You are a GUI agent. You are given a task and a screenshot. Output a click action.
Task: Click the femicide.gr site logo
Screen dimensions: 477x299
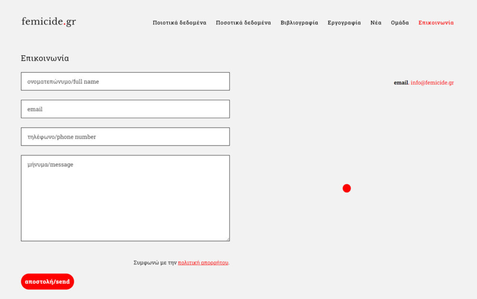coord(49,21)
